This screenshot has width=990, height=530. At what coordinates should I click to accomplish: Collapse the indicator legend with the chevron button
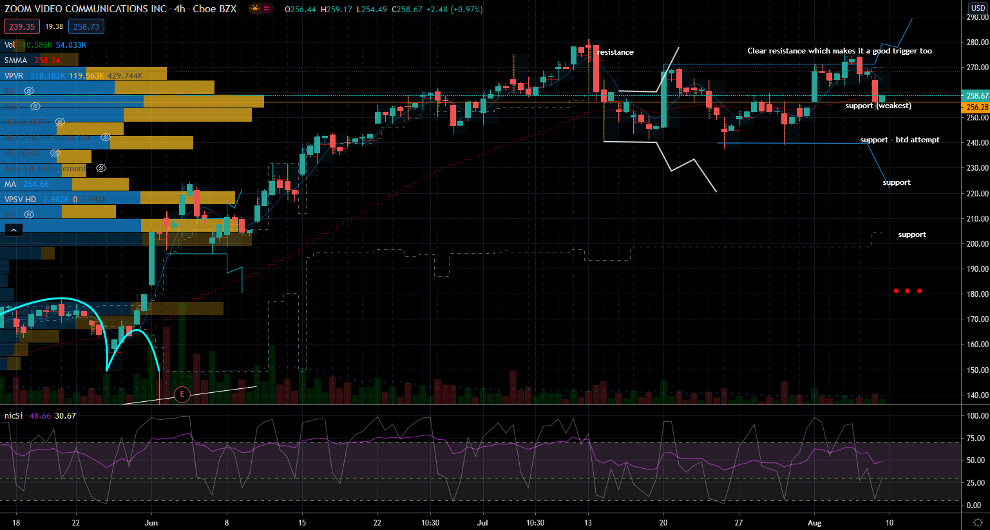pyautogui.click(x=14, y=230)
